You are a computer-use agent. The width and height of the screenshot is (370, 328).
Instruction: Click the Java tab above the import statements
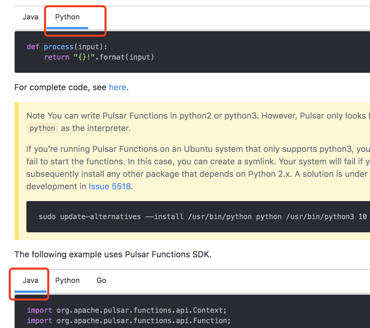click(x=31, y=280)
